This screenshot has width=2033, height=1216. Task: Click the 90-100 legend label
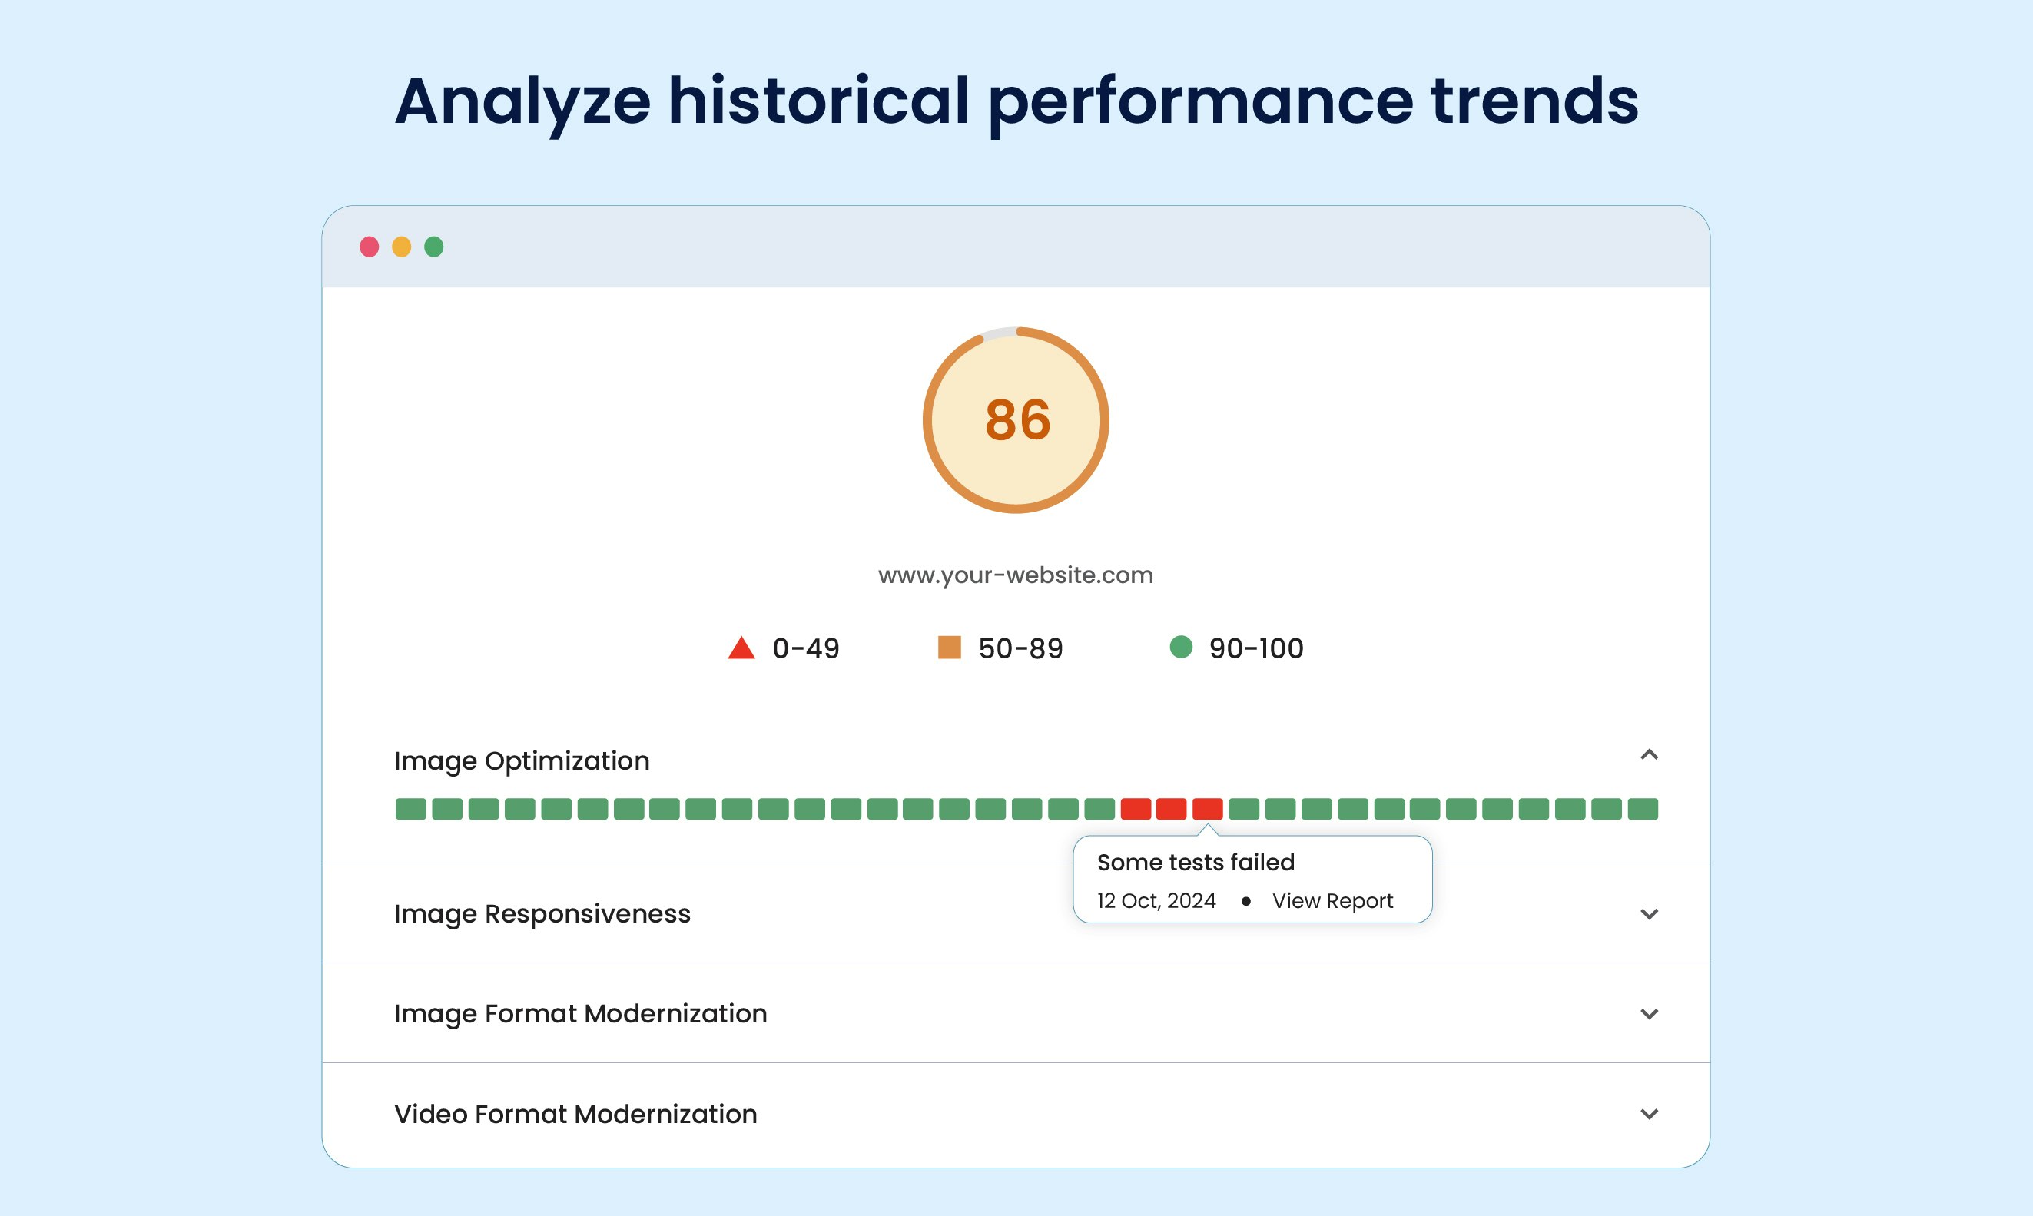coord(1256,648)
